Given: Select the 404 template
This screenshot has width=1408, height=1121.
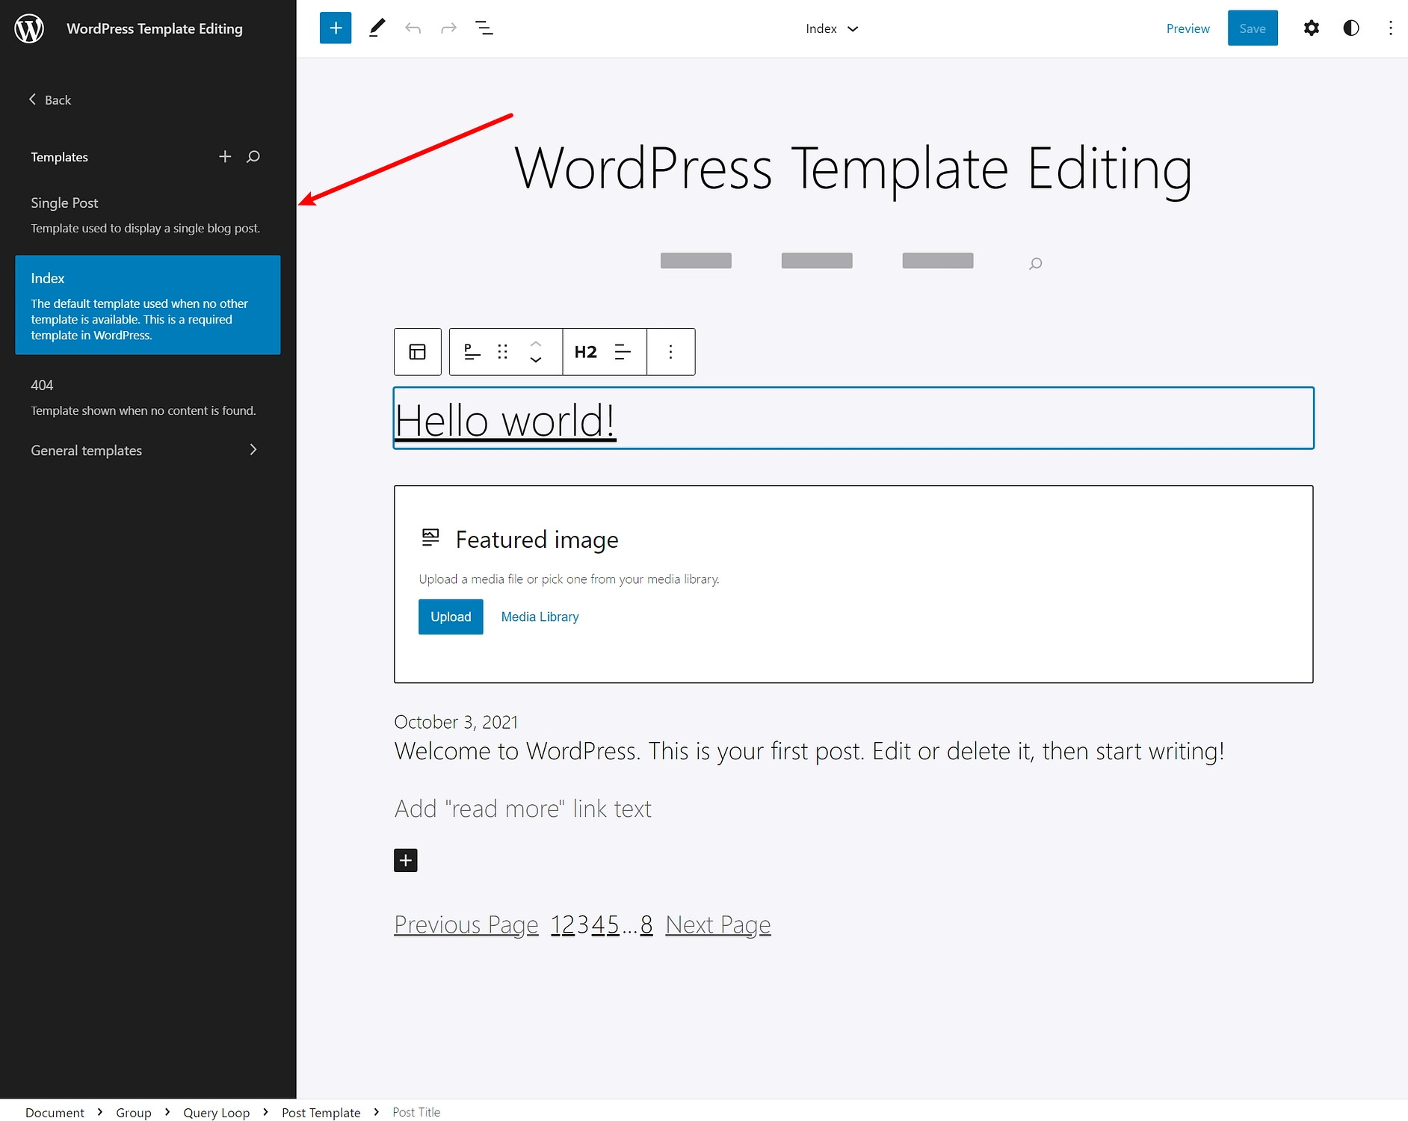Looking at the screenshot, I should (x=148, y=397).
